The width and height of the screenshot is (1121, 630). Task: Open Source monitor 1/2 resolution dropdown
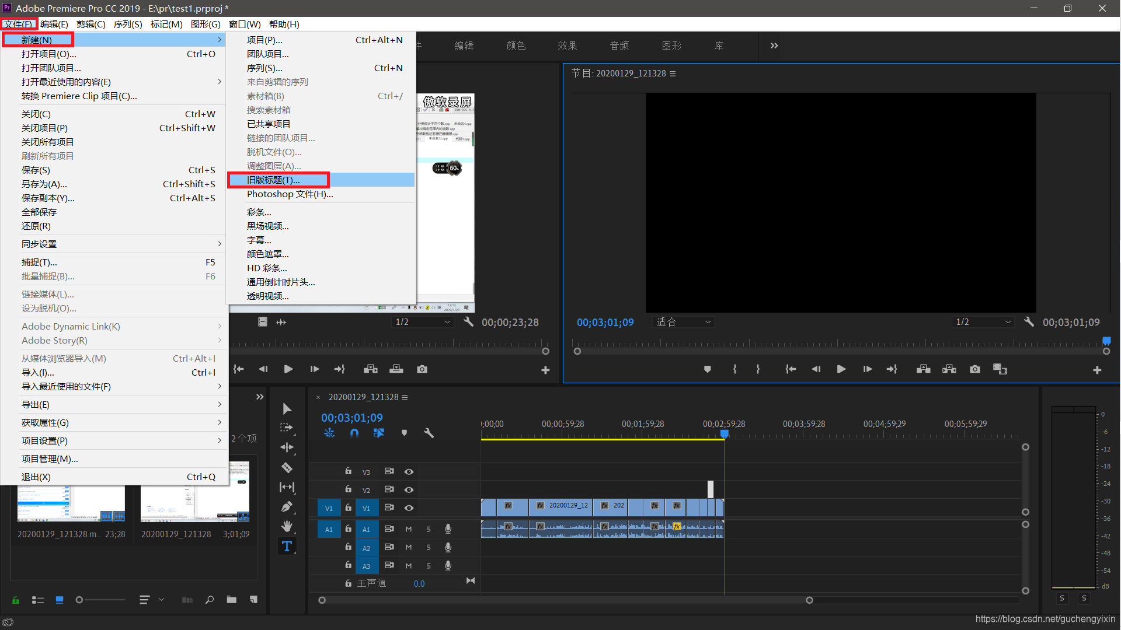point(422,322)
